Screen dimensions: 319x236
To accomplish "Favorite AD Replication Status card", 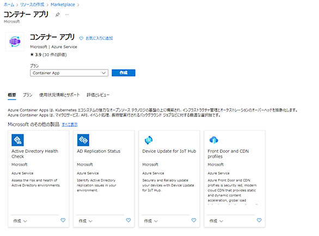I will pyautogui.click(x=128, y=220).
